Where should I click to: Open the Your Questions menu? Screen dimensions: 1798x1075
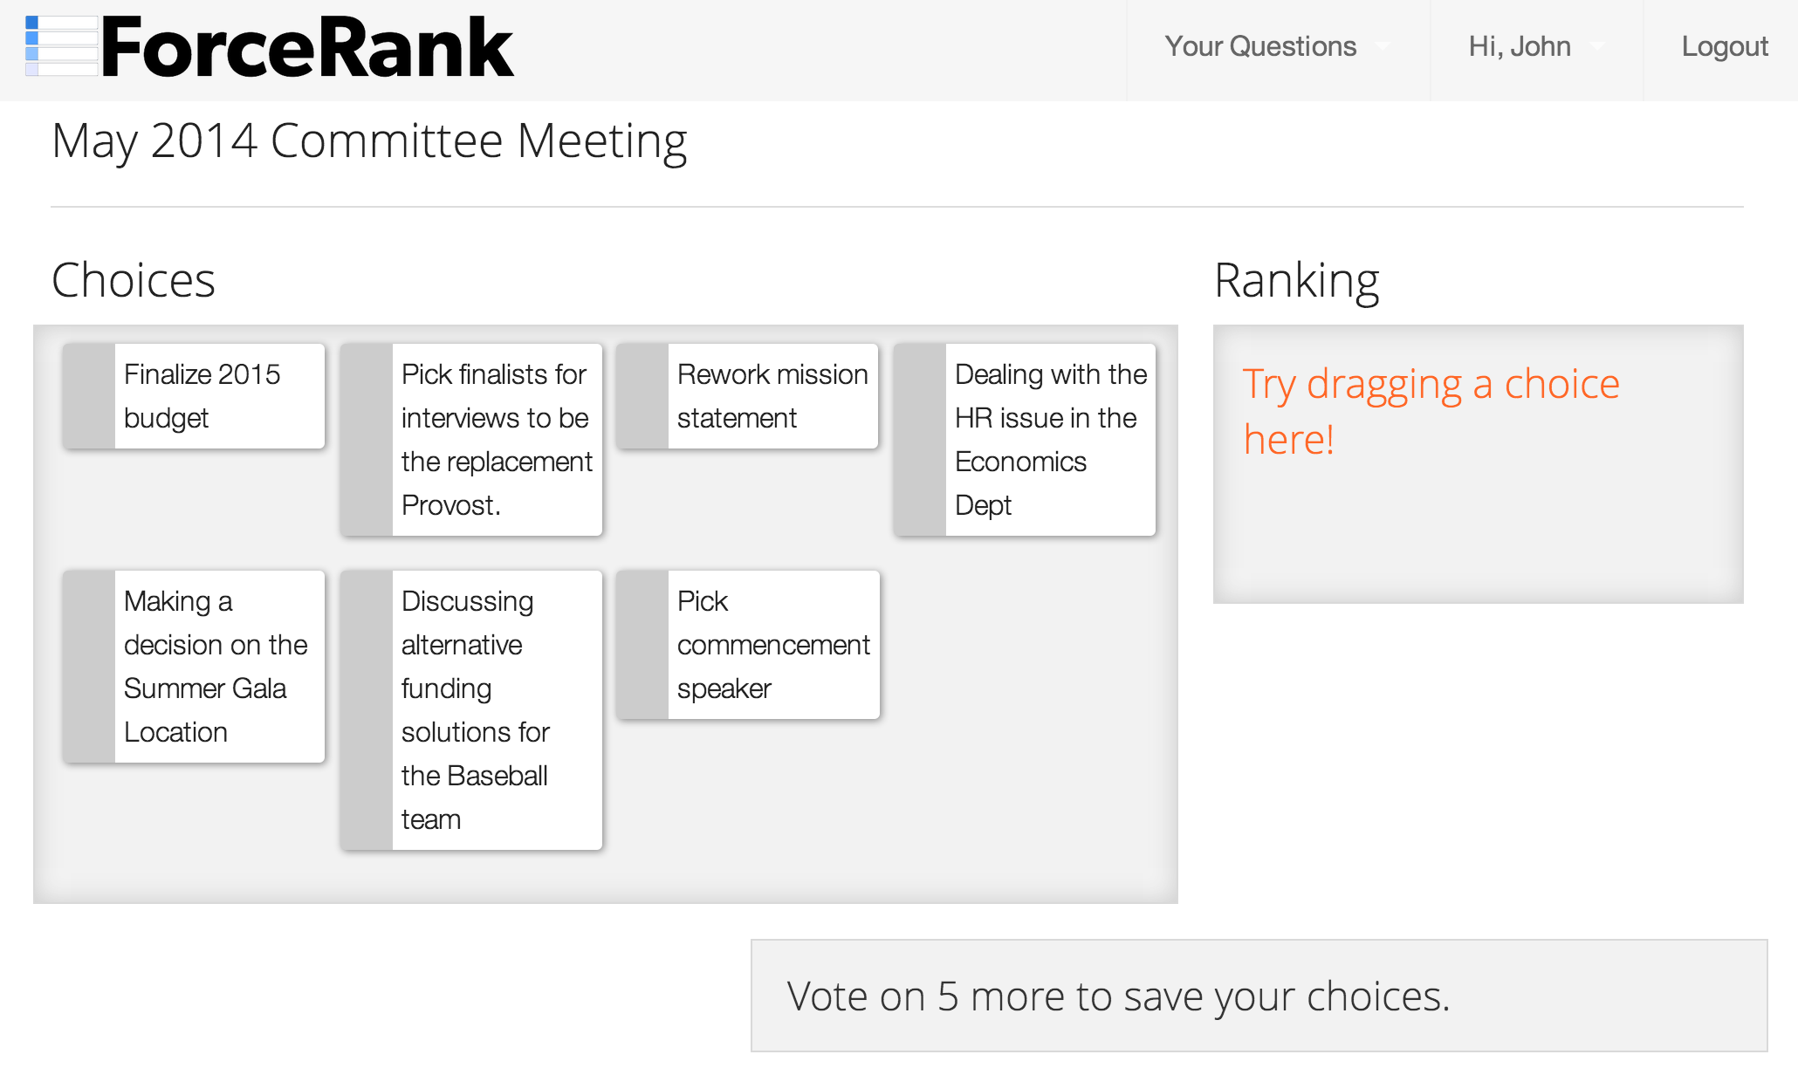pyautogui.click(x=1260, y=46)
